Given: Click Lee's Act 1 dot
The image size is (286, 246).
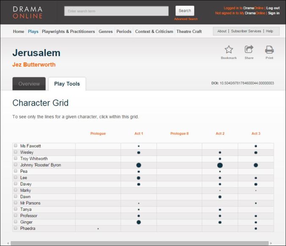Looking at the screenshot, I should [x=139, y=178].
